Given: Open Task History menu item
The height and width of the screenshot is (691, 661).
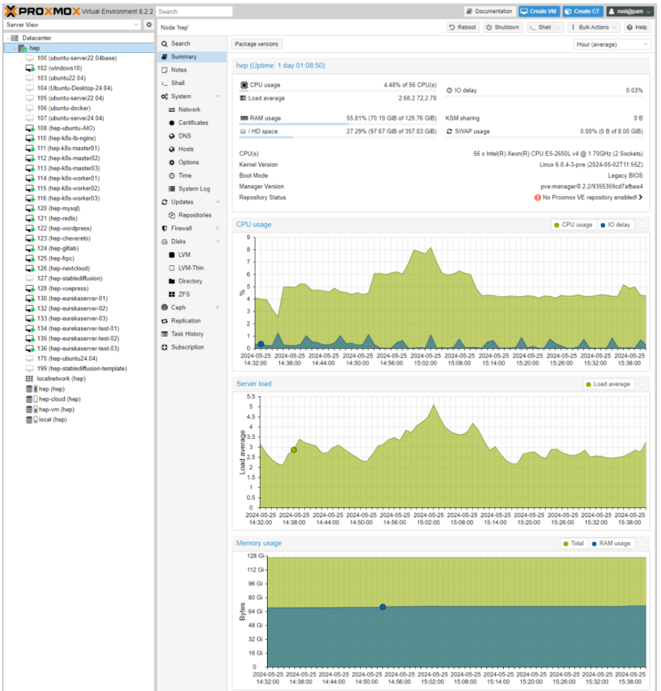Looking at the screenshot, I should (x=192, y=334).
